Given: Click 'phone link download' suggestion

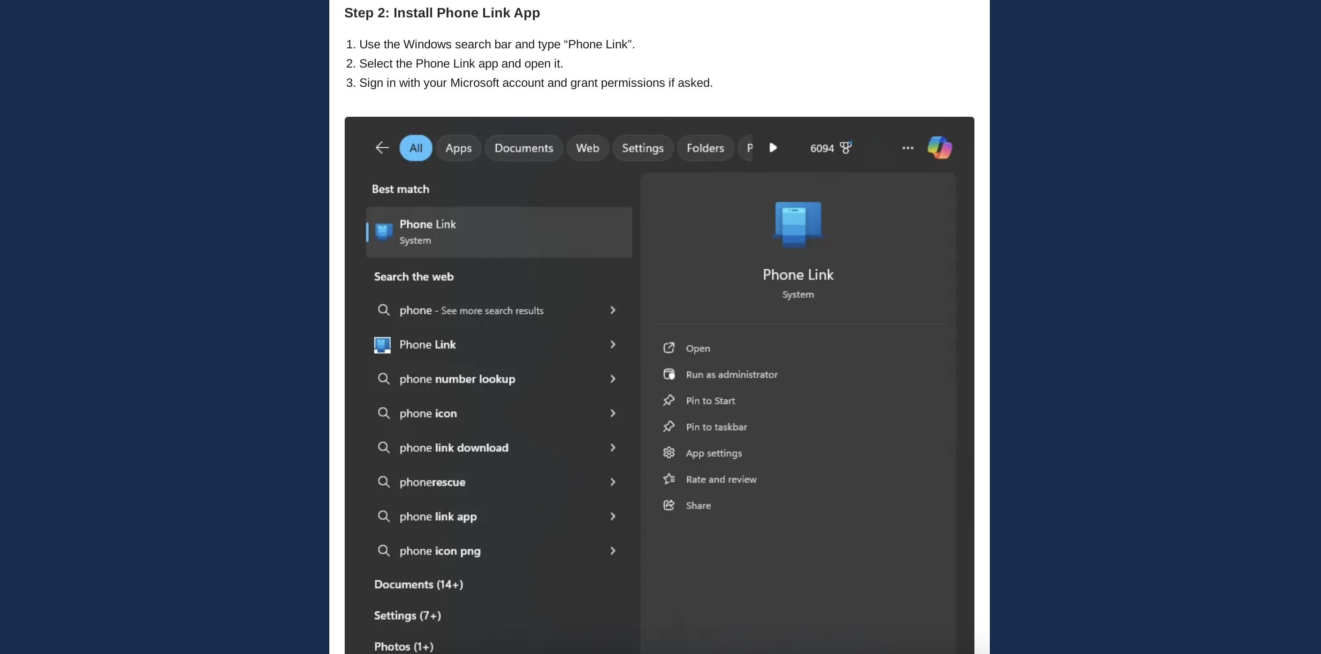Looking at the screenshot, I should tap(454, 448).
